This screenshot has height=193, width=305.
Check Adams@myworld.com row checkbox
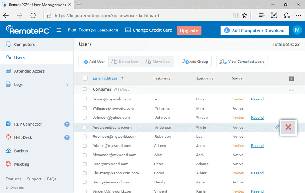point(84,146)
